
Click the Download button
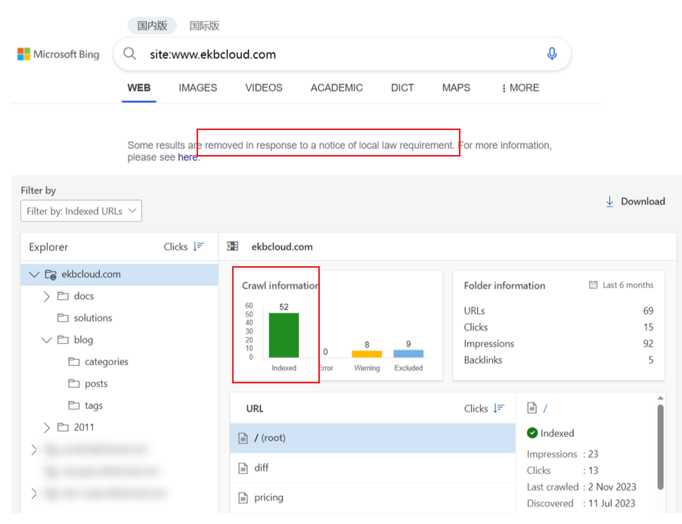tap(635, 201)
